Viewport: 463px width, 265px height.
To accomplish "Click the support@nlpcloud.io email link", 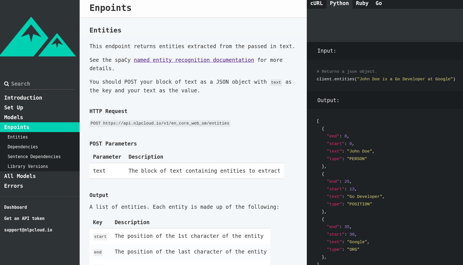I will (x=28, y=230).
